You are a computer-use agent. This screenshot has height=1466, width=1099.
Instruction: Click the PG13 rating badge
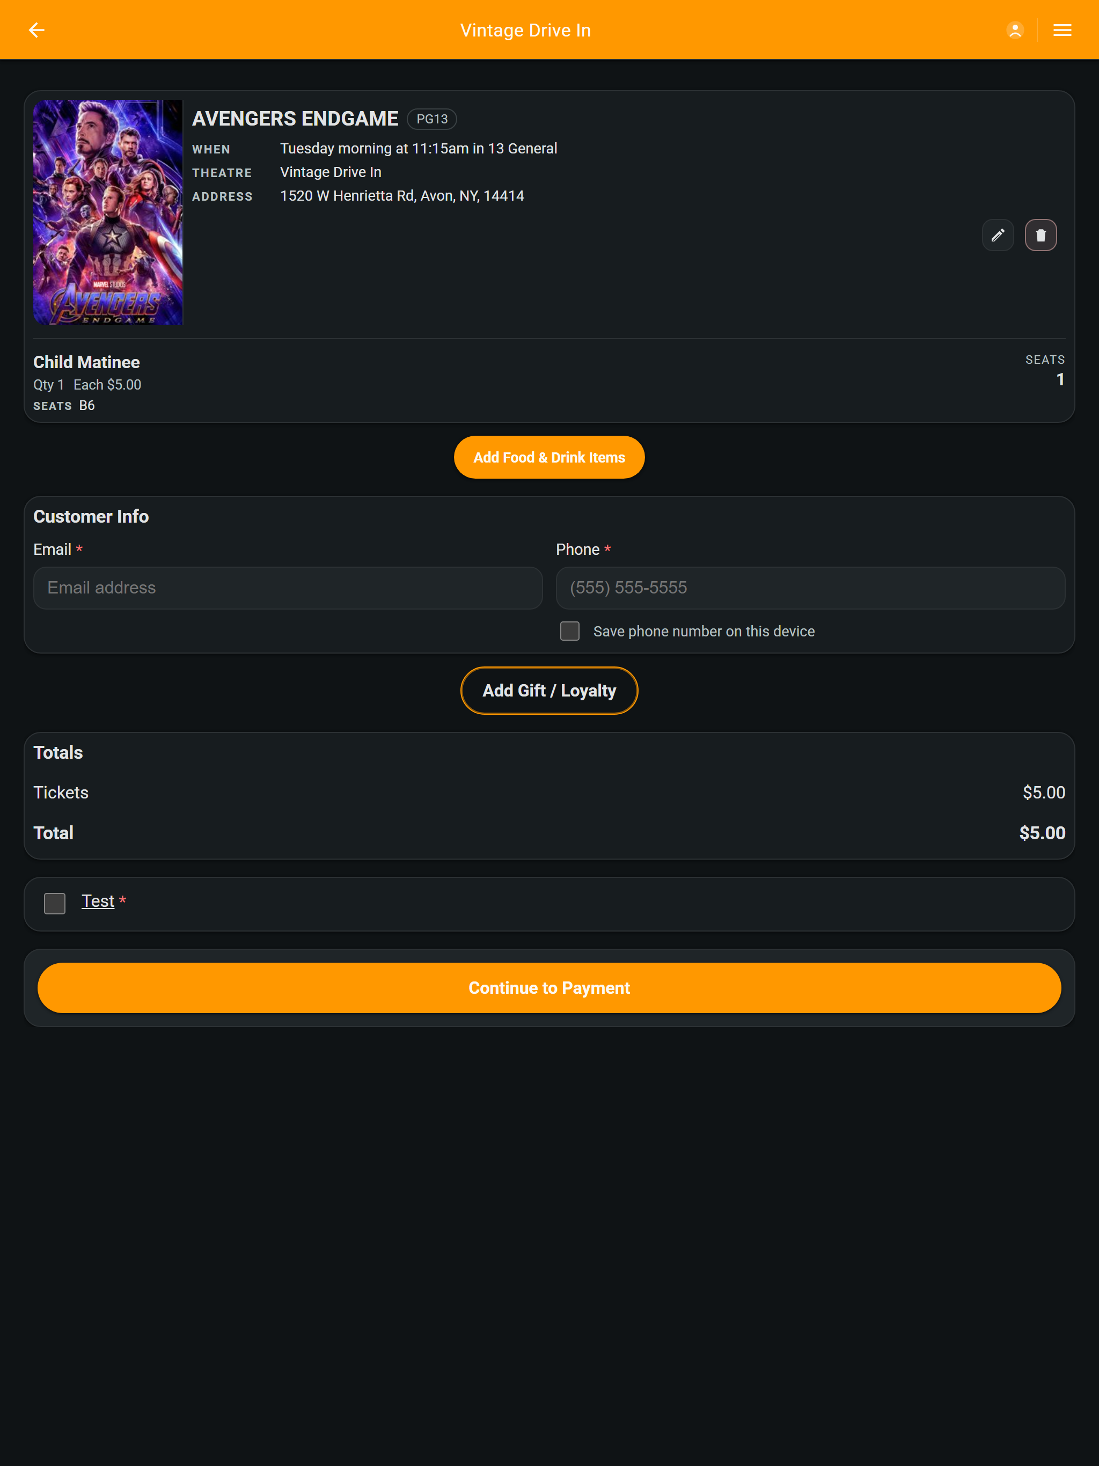(431, 119)
